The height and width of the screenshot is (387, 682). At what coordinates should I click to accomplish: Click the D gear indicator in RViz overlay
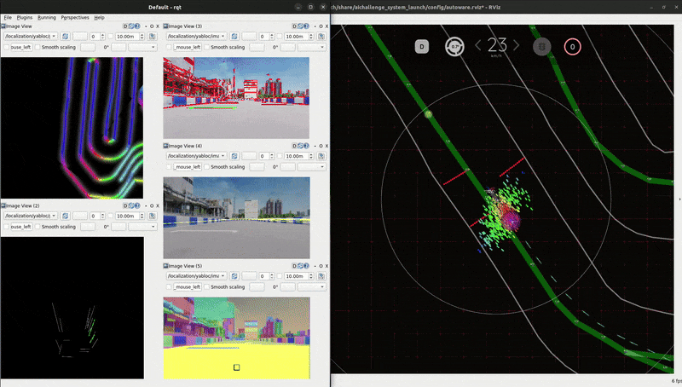(x=422, y=47)
